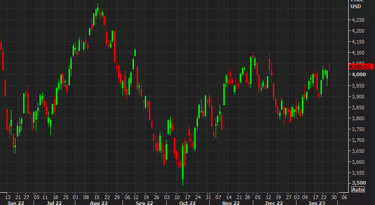Click the 4,200 price axis label
Viewport: 375px width, 205px height.
[358, 31]
